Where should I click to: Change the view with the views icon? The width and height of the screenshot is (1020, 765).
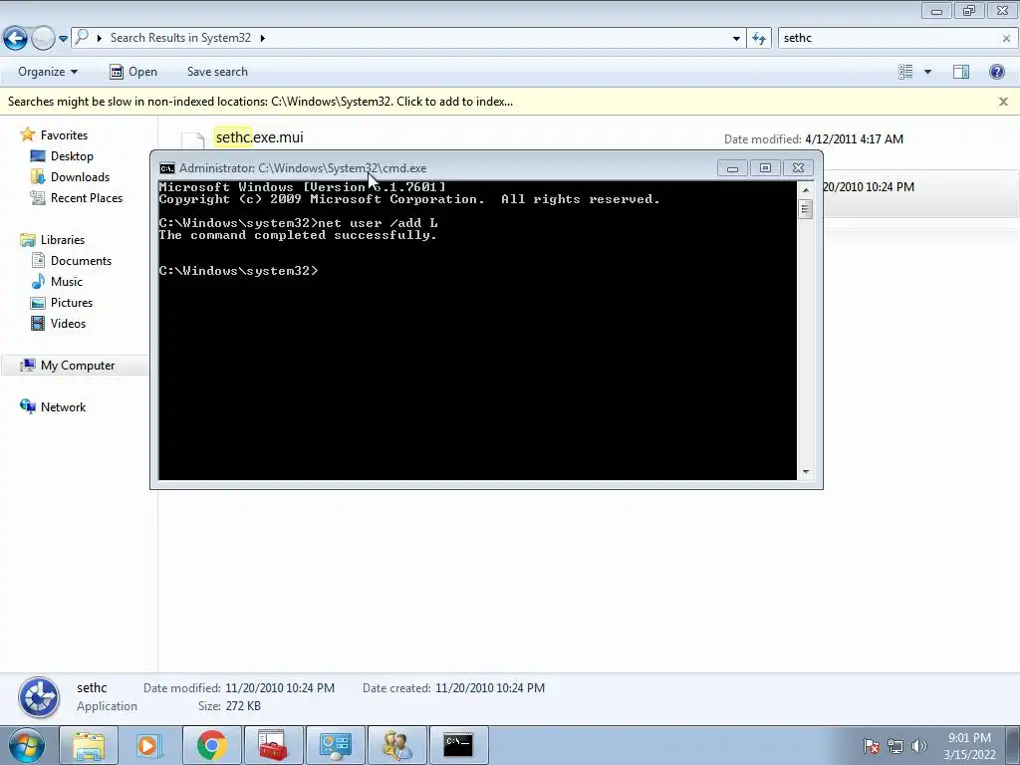905,72
